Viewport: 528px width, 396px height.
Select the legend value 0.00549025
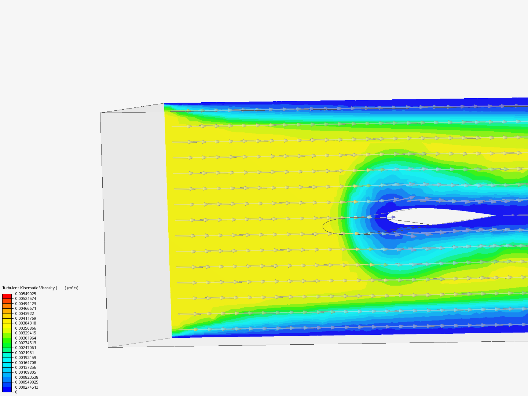pos(26,294)
